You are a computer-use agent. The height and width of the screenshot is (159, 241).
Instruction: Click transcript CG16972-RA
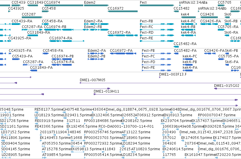[x=123, y=35]
